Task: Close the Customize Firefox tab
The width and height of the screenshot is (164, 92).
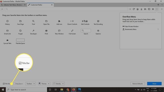Action: (x=52, y=5)
